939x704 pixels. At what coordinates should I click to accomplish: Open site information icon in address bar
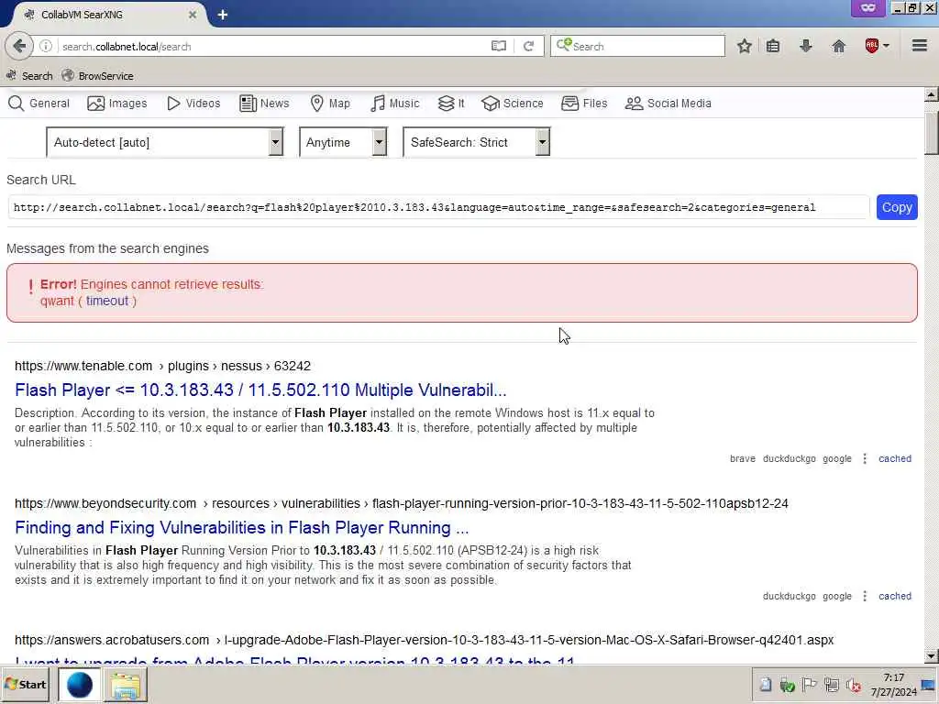click(46, 46)
